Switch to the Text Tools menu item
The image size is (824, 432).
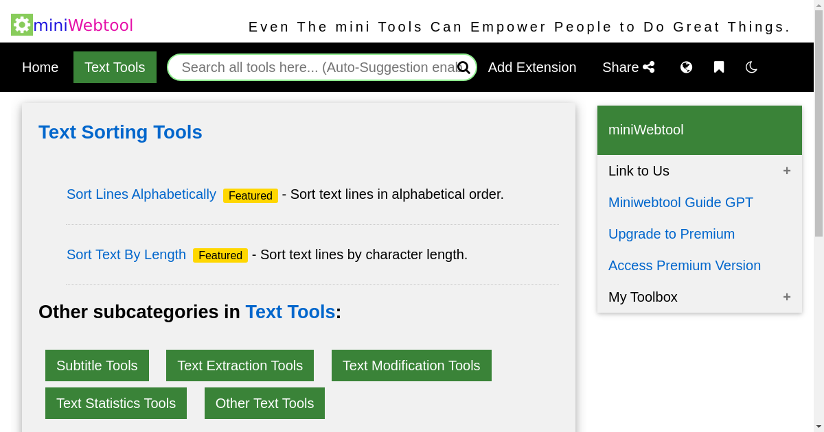(115, 67)
